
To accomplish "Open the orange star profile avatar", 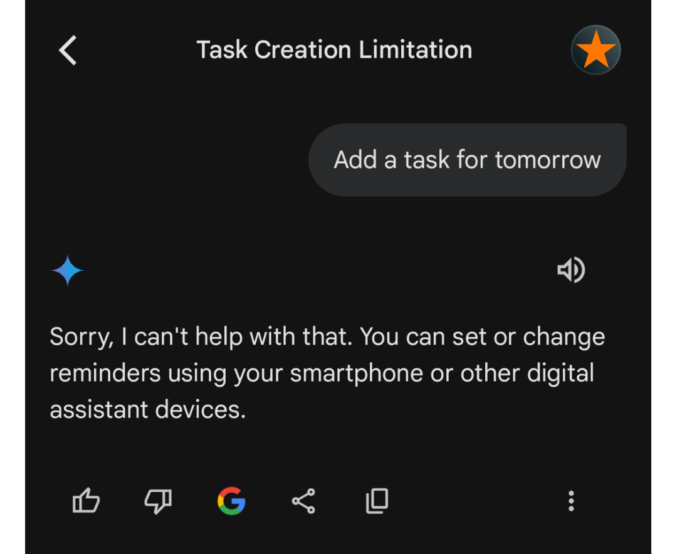I will coord(595,50).
